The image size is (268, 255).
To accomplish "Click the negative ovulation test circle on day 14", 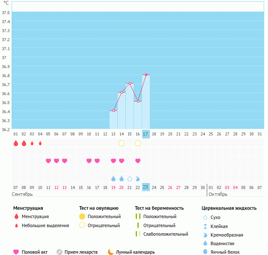I will (x=122, y=143).
